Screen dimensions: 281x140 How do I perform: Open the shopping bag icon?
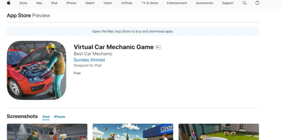point(257,3)
